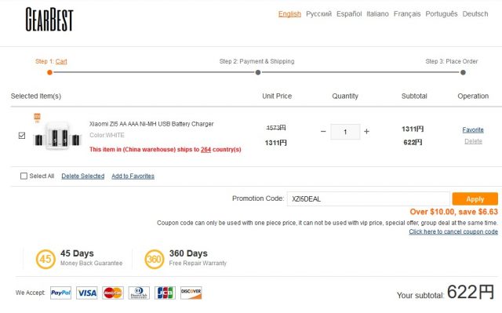Uncheck the Xiaomi charger item checkbox
The width and height of the screenshot is (502, 313).
[x=22, y=136]
